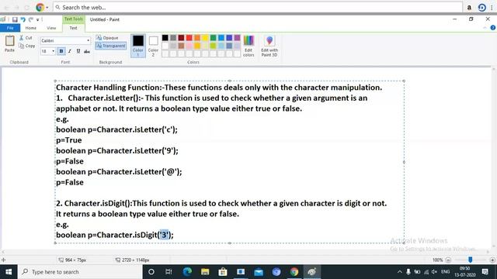Click the zoom slider handle
The width and height of the screenshot is (497, 279).
471,260
